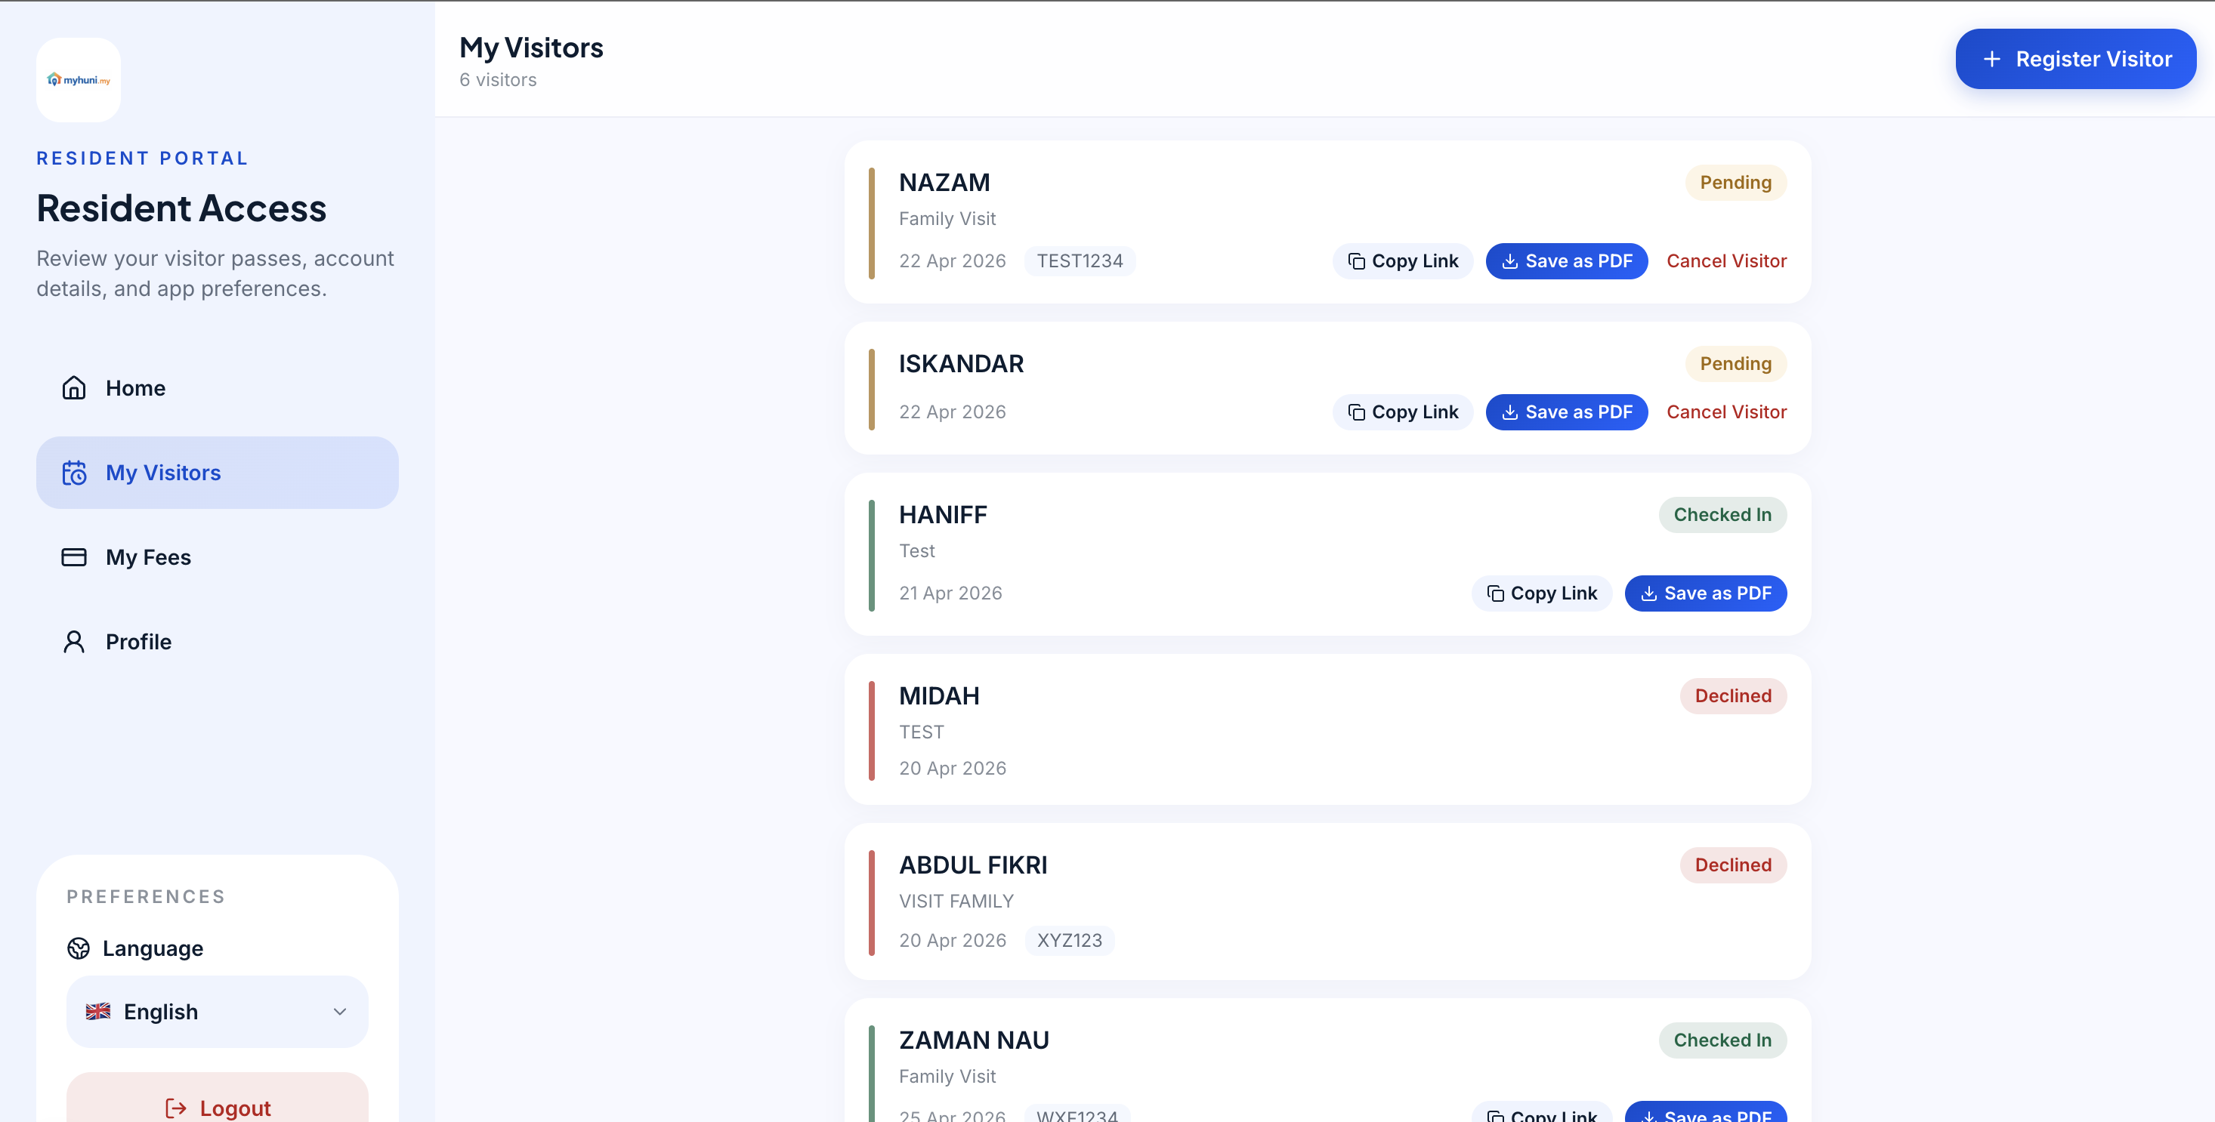Click the download icon on ISKANDAR's card
This screenshot has width=2215, height=1122.
click(1509, 412)
